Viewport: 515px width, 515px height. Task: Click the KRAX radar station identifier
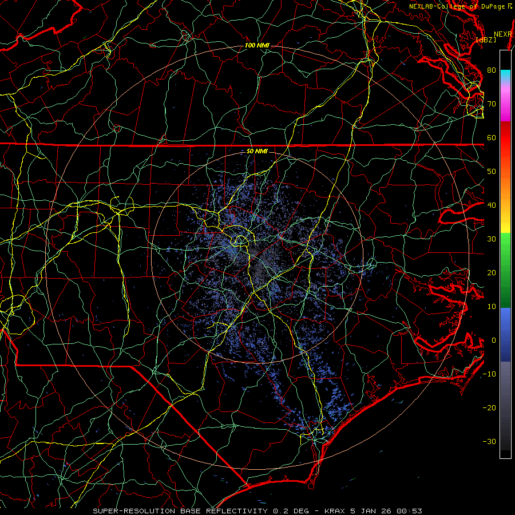click(x=335, y=511)
